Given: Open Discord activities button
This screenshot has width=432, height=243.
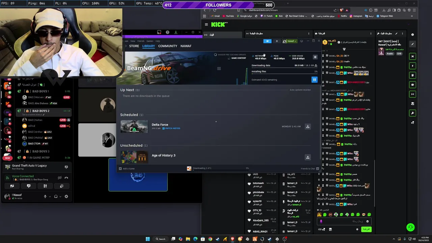Looking at the screenshot, I should click(x=45, y=186).
